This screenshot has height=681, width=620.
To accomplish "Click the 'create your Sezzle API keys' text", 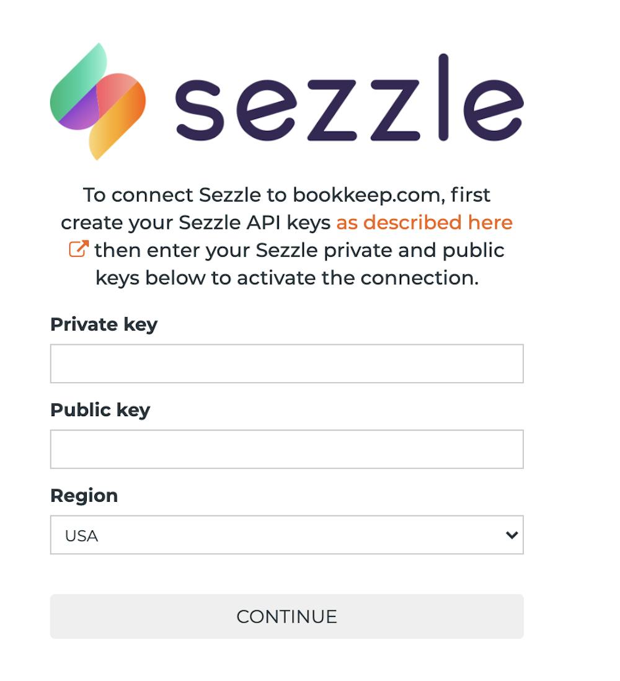I will [x=196, y=223].
